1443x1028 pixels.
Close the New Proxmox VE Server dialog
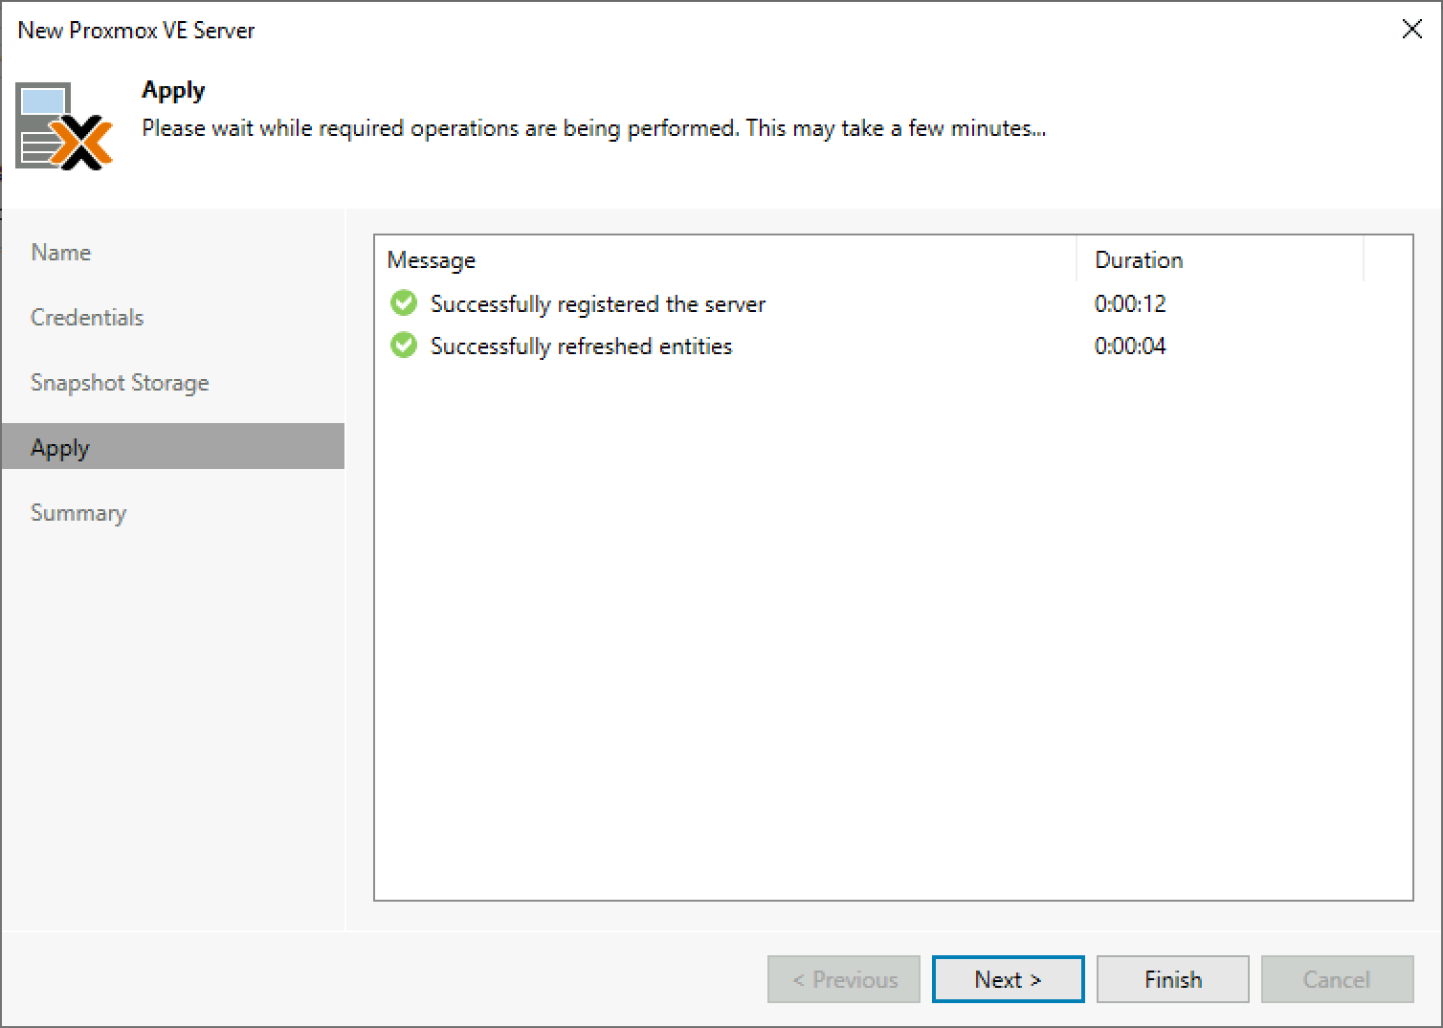coord(1411,30)
